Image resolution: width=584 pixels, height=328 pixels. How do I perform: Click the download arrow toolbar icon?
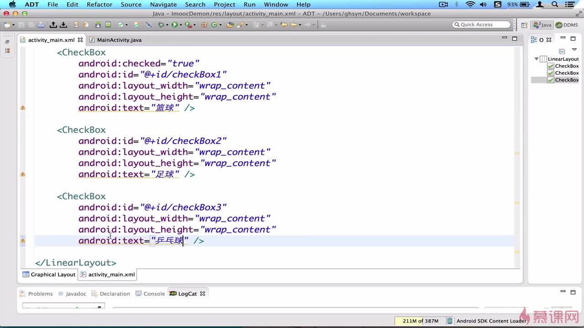tap(63, 25)
